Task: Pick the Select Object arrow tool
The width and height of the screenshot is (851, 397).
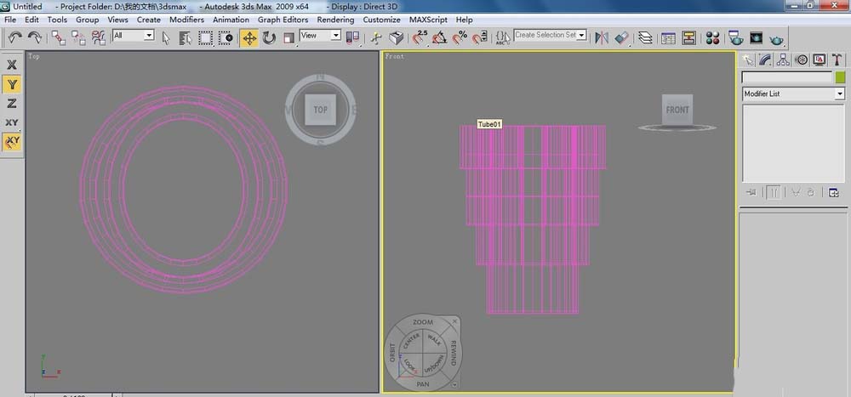Action: [x=166, y=38]
